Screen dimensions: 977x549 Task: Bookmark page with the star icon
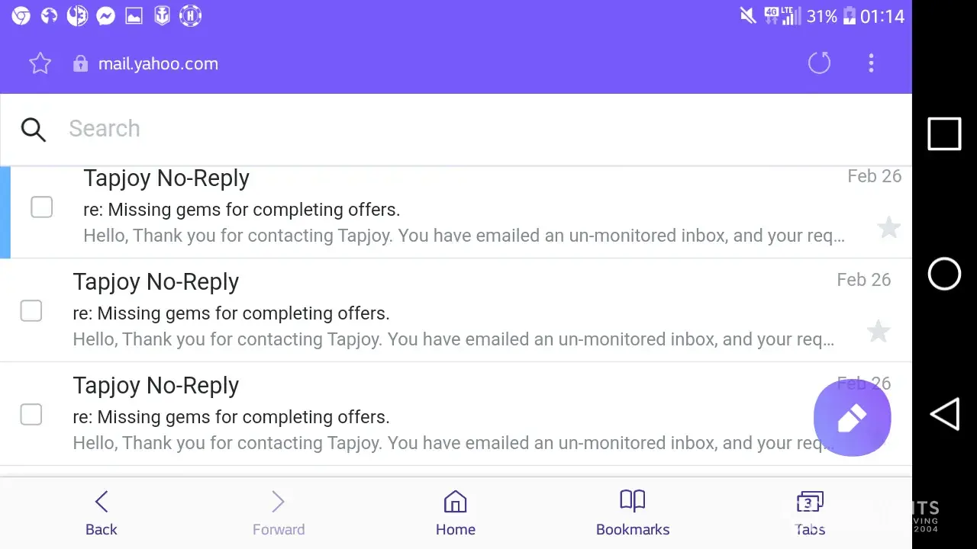(x=40, y=63)
